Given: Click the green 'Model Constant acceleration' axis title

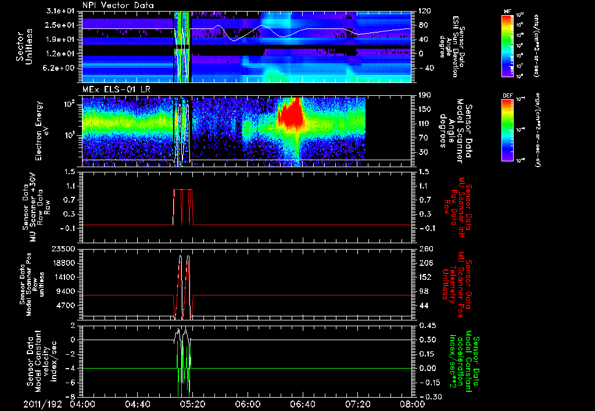Looking at the screenshot, I should click(x=463, y=361).
